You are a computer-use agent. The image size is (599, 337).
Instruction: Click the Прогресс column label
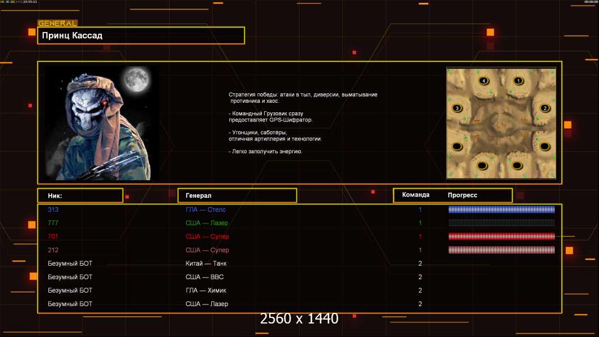coord(462,195)
